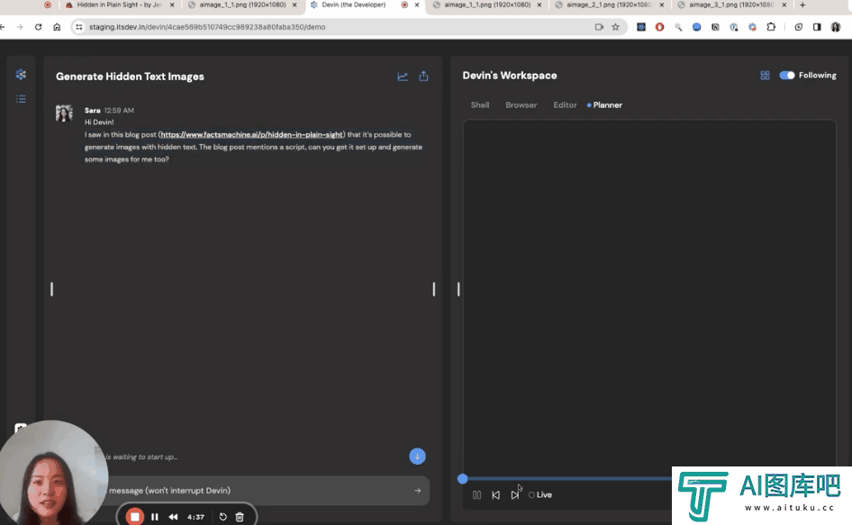
Task: Click the Generate Hidden Text Images title
Action: tap(130, 77)
